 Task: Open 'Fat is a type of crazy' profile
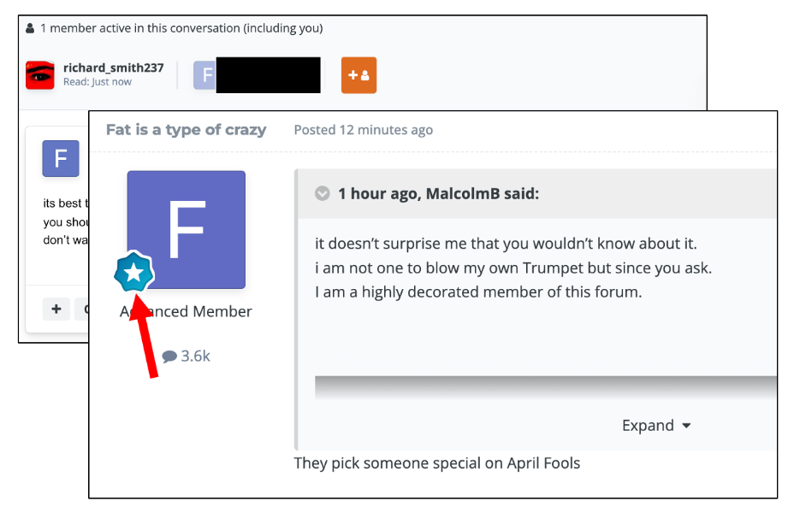186,129
